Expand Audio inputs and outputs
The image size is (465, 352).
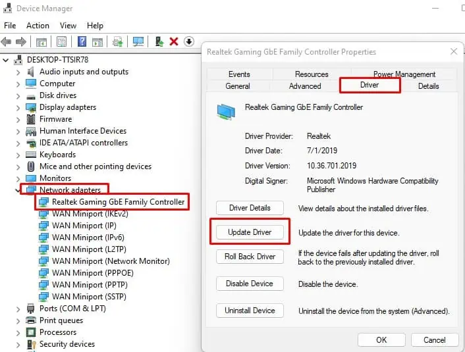(x=18, y=72)
